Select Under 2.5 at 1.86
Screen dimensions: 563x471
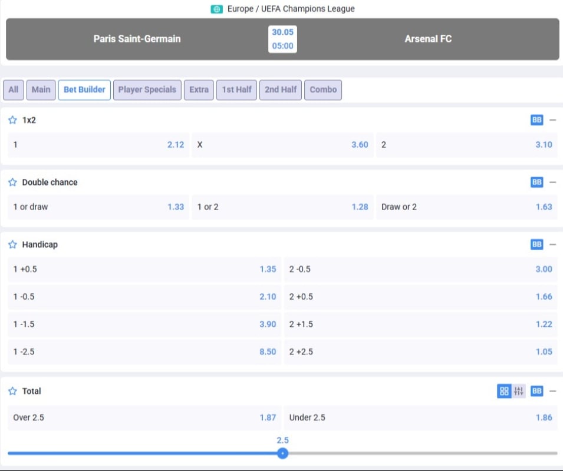[421, 417]
